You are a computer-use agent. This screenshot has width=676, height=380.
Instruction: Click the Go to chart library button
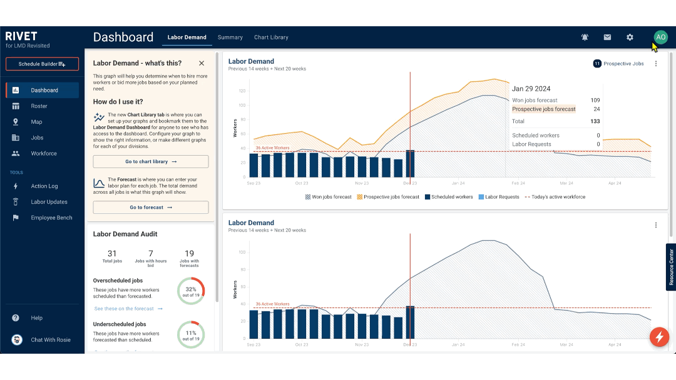(151, 161)
